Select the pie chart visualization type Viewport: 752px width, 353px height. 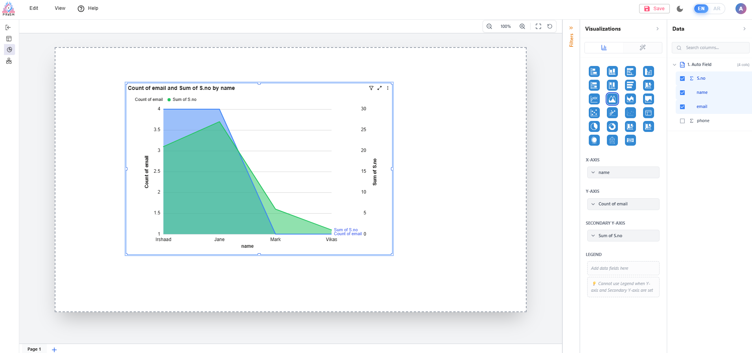pos(594,126)
